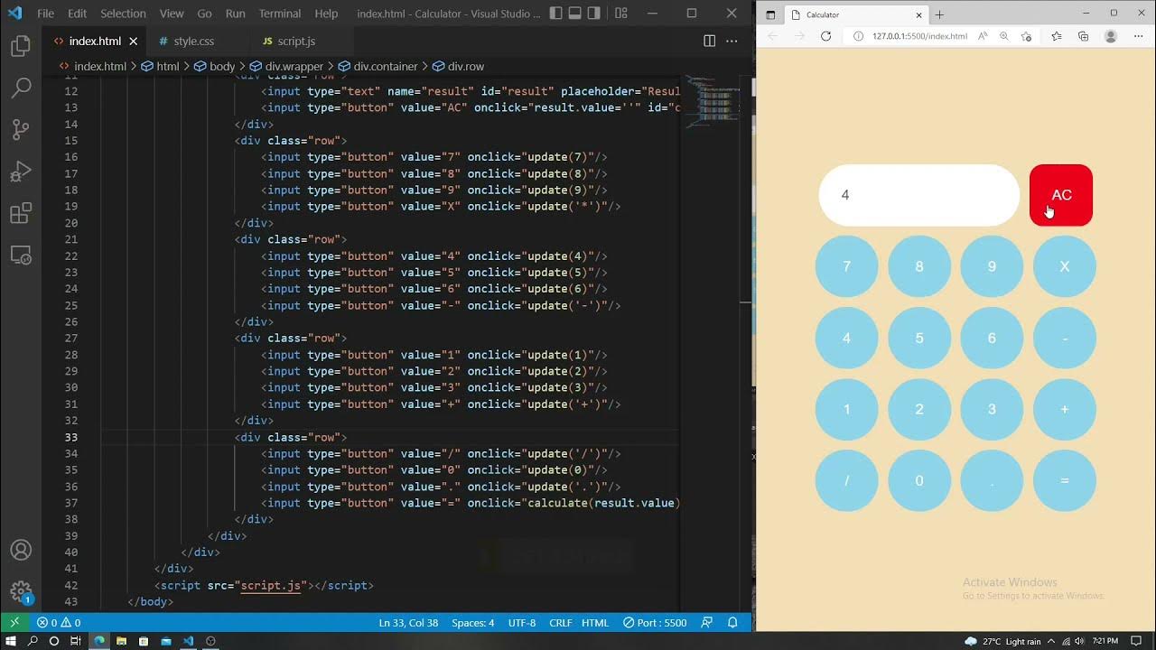The height and width of the screenshot is (650, 1156).
Task: Click the body breadcrumb segment
Action: [x=215, y=66]
